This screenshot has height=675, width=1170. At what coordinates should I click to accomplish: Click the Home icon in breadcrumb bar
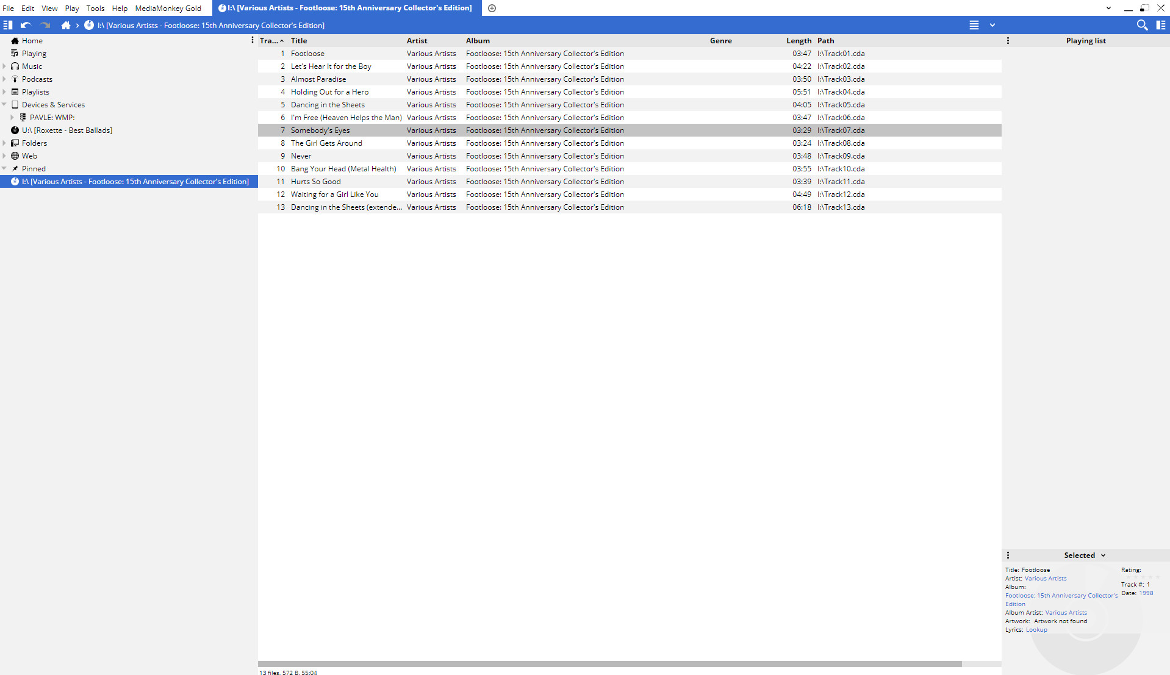[x=66, y=25]
